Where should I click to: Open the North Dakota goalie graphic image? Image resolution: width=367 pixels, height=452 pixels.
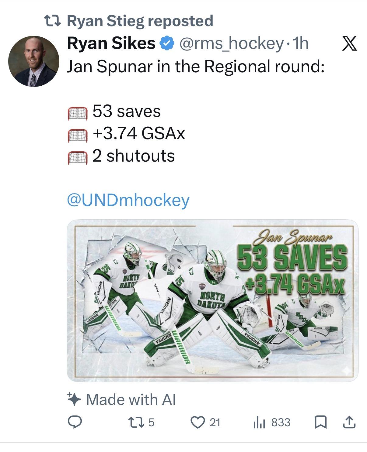212,300
